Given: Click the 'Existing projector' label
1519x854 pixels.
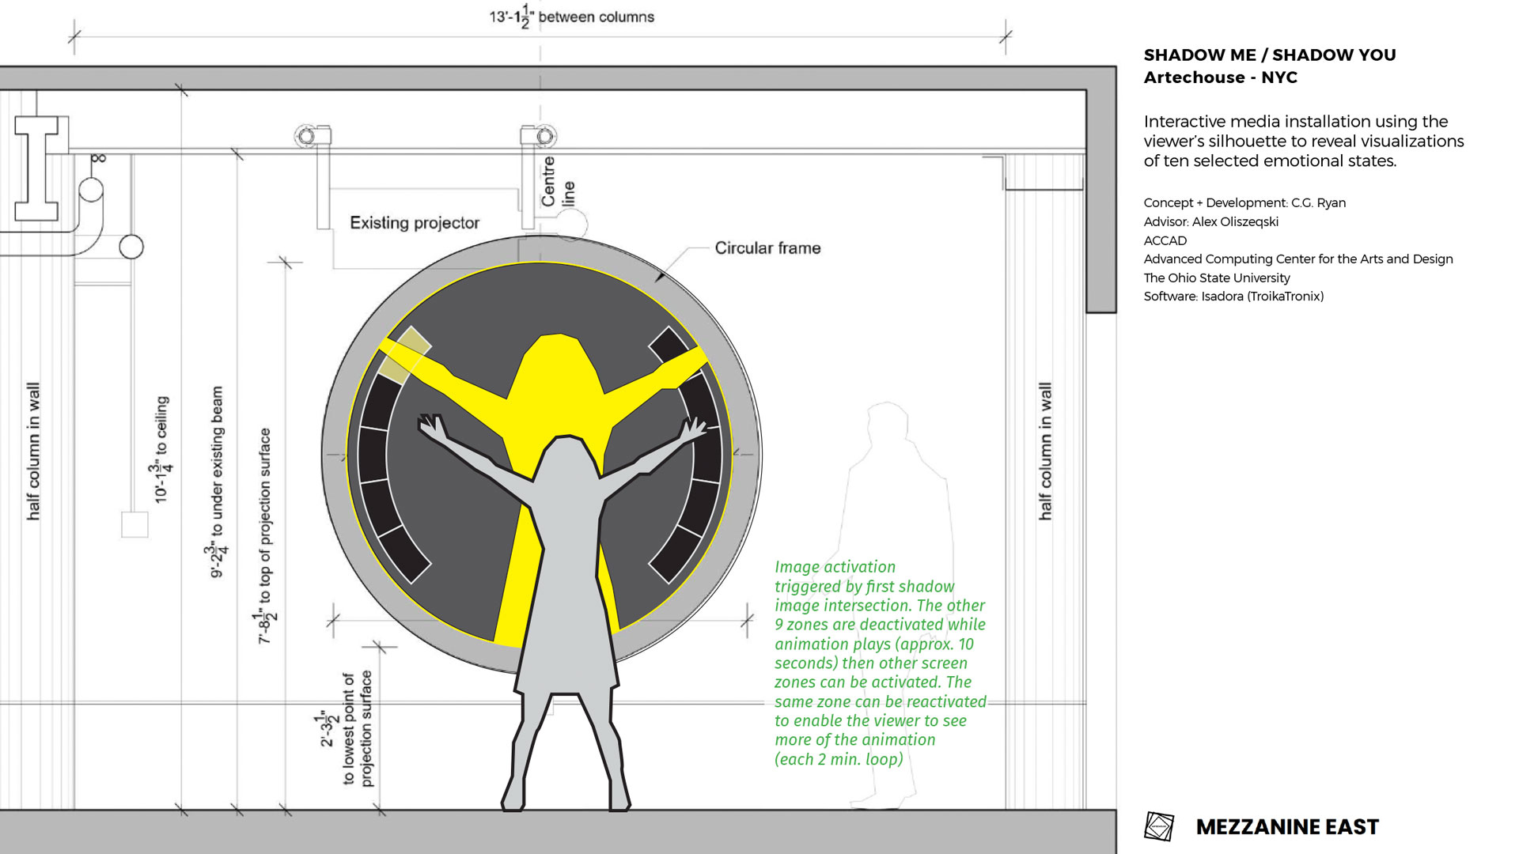Looking at the screenshot, I should tap(415, 223).
